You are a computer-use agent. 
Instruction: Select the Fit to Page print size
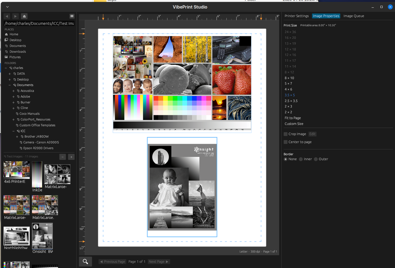[293, 118]
